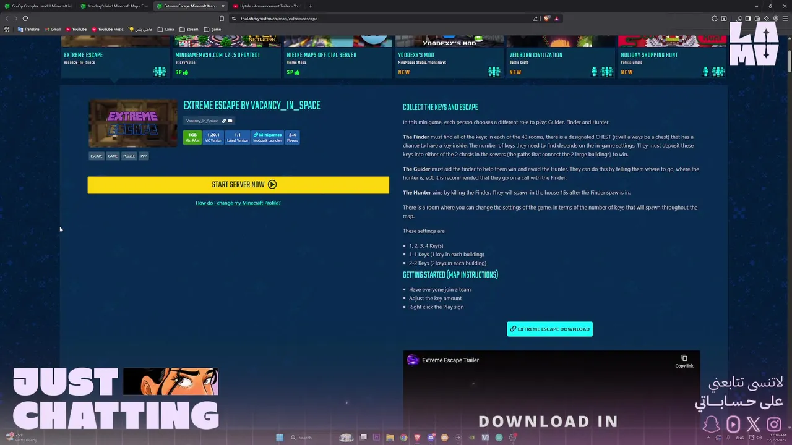Open the Brave Wallet icon

pyautogui.click(x=757, y=19)
